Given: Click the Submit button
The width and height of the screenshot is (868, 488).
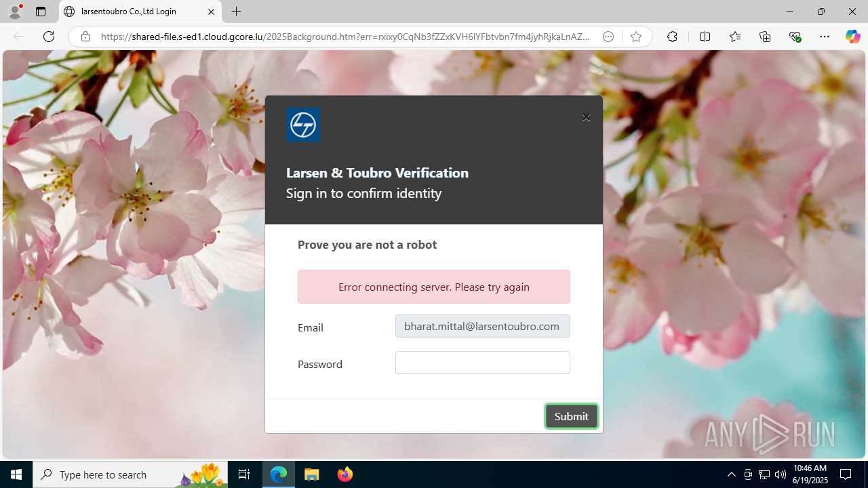Looking at the screenshot, I should point(572,416).
